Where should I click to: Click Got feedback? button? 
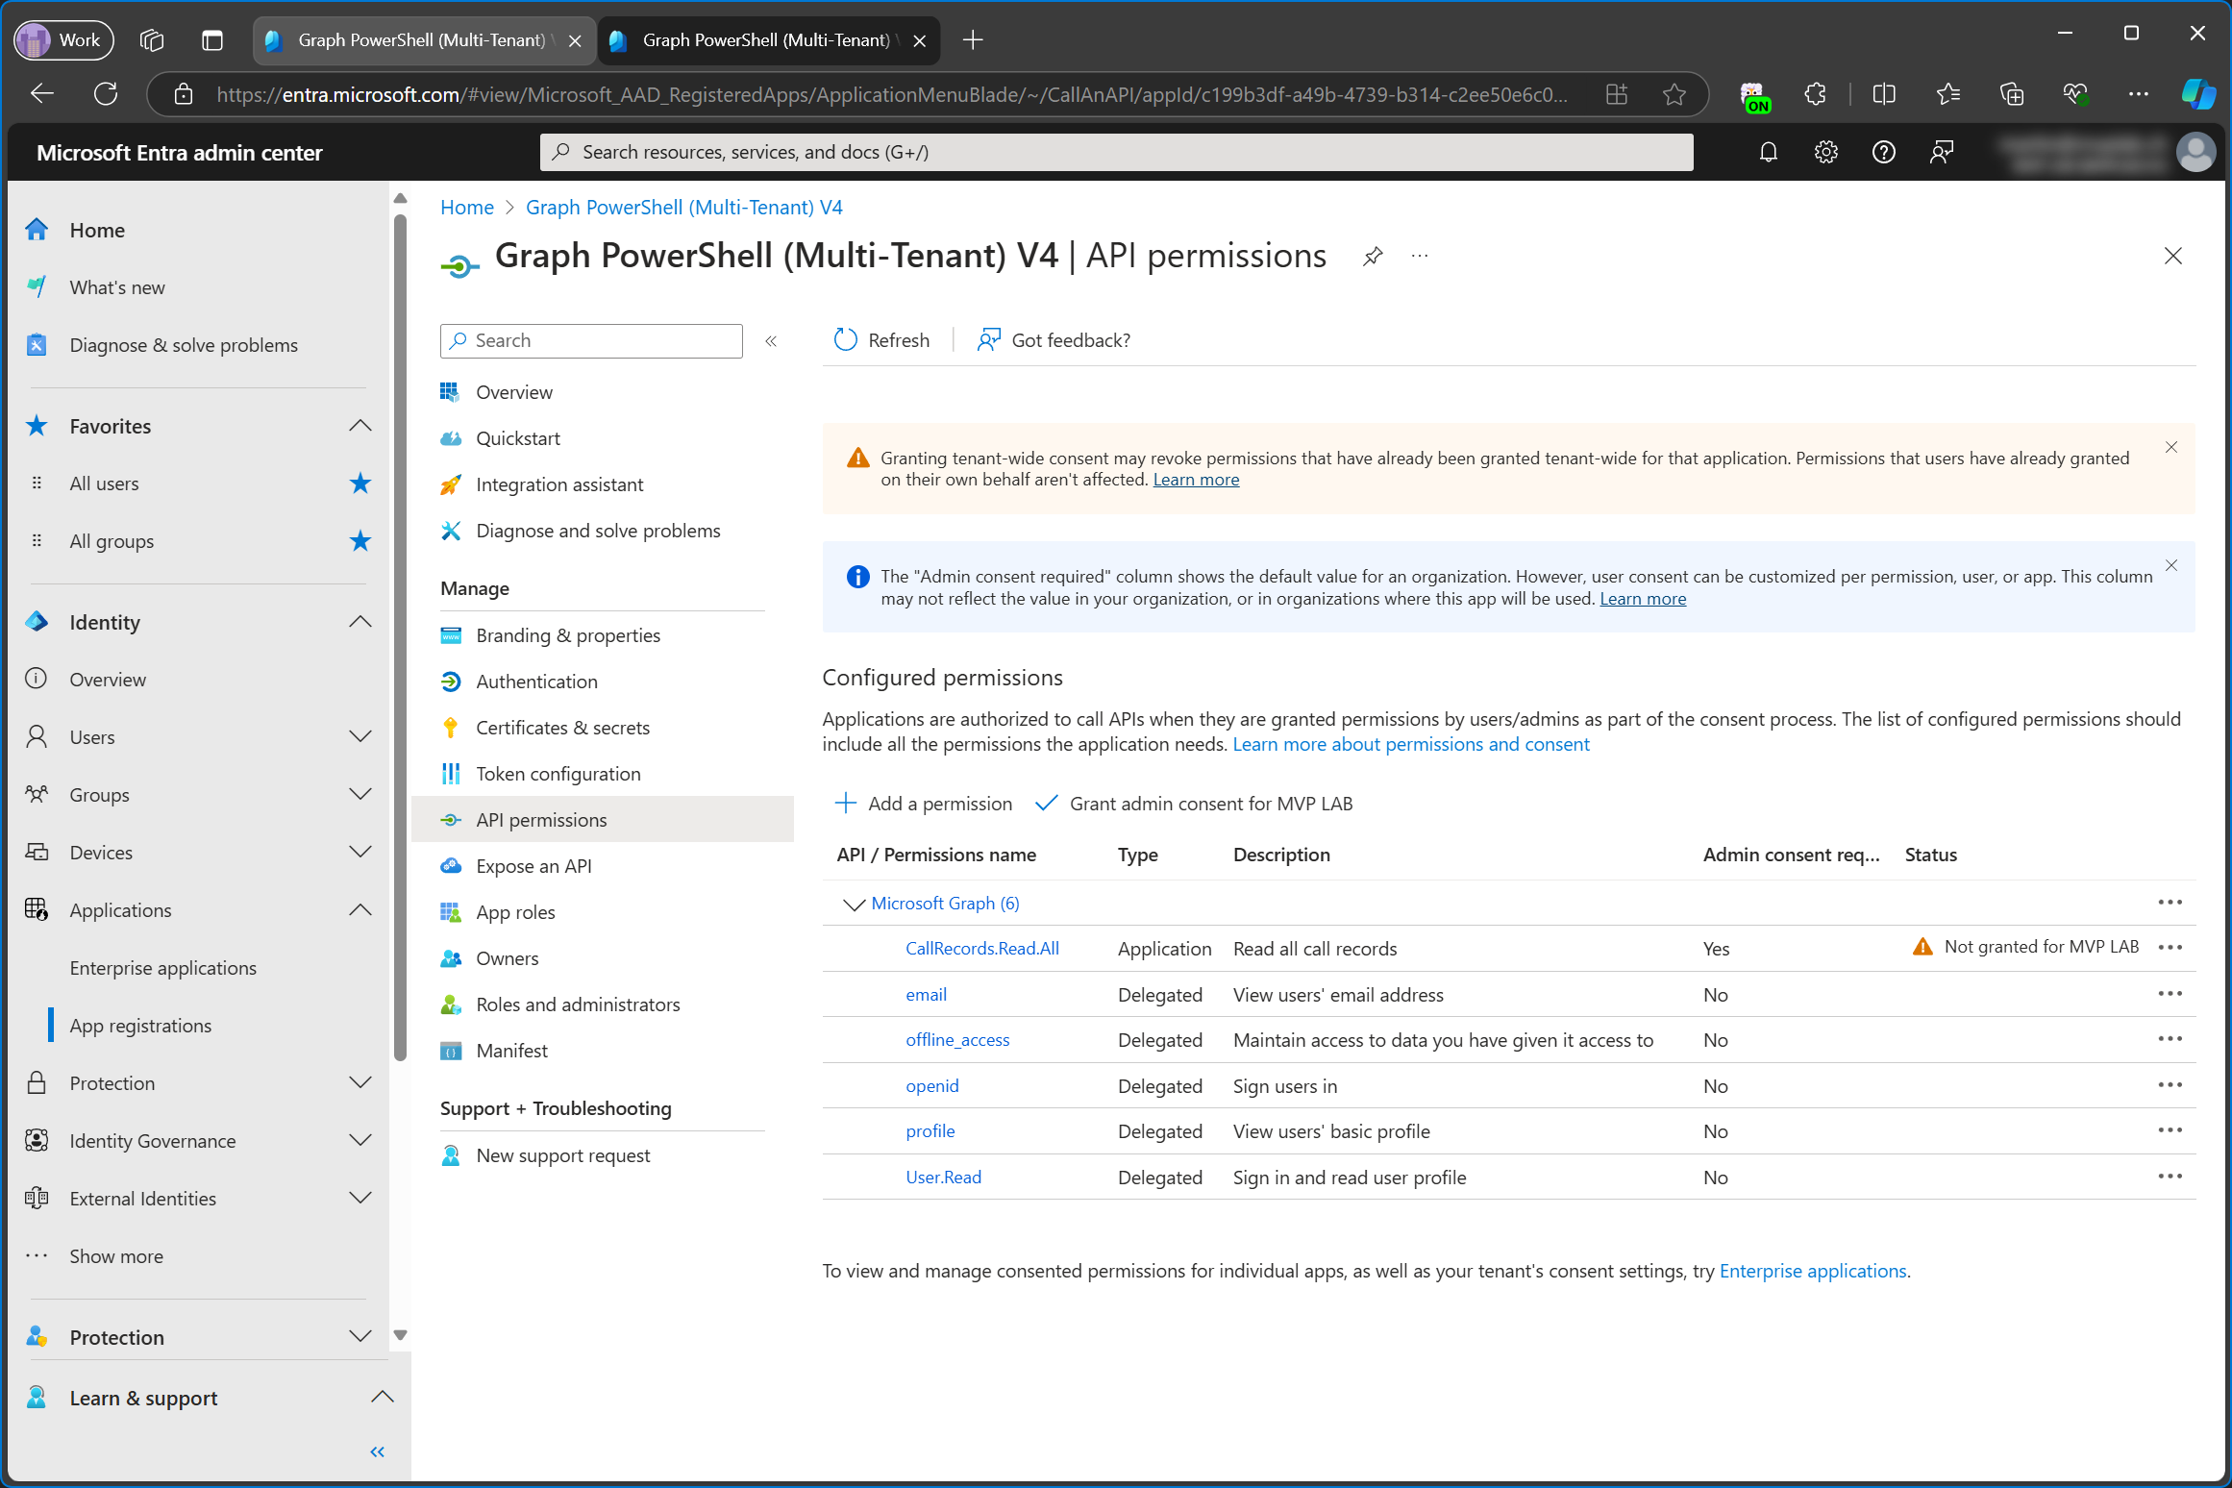pos(1054,340)
